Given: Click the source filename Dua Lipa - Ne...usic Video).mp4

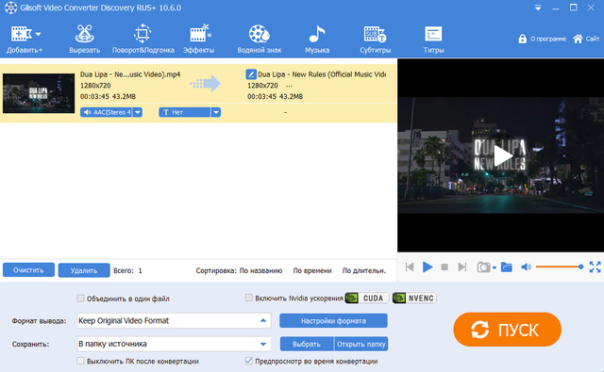Looking at the screenshot, I should point(130,74).
